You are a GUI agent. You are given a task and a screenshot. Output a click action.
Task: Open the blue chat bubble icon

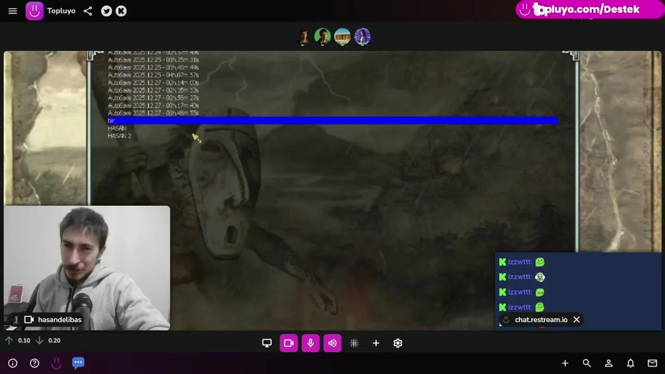click(78, 363)
